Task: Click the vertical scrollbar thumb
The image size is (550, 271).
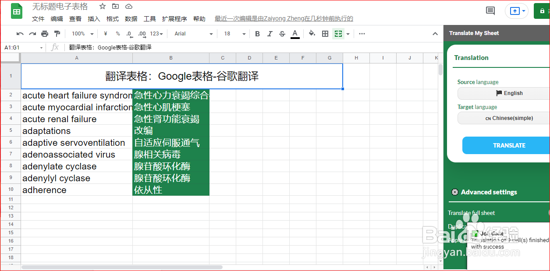Action: pos(440,70)
